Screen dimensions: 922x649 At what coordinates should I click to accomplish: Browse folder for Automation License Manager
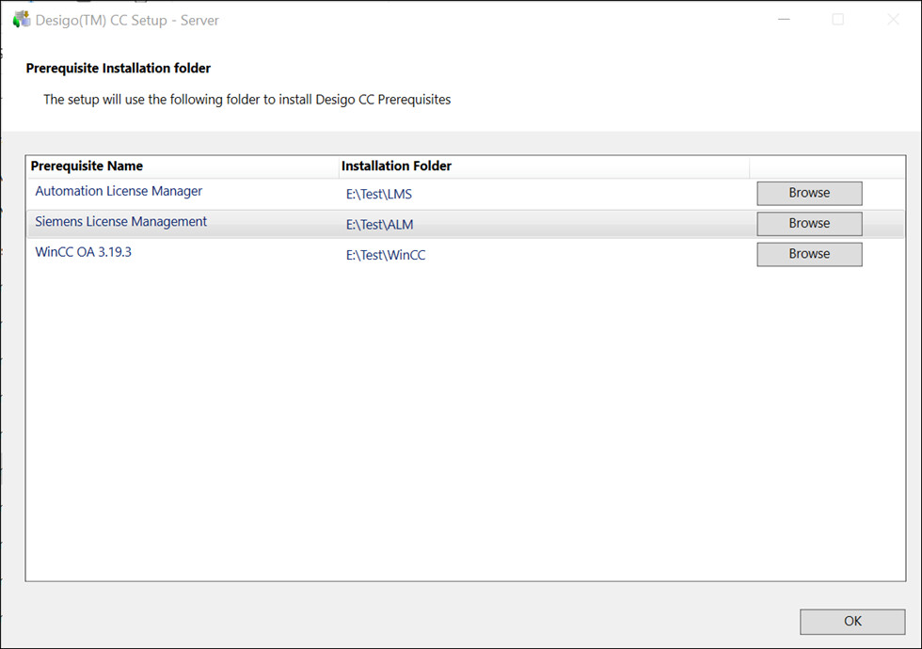[809, 193]
